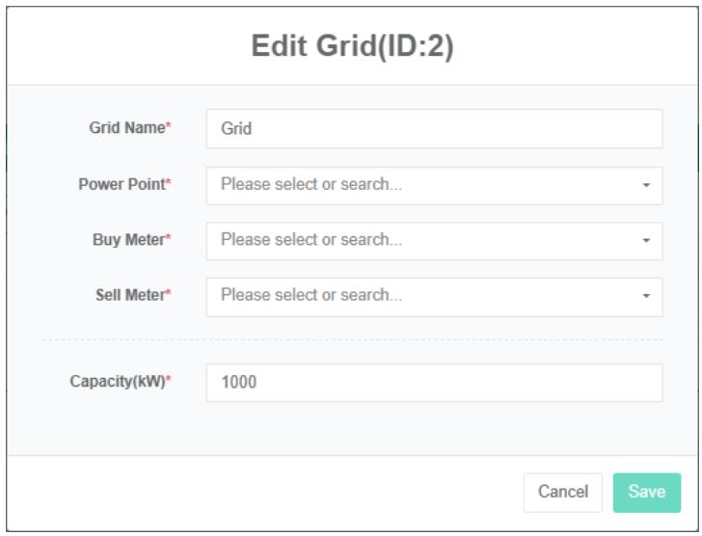Open the Sell Meter dropdown

click(424, 297)
